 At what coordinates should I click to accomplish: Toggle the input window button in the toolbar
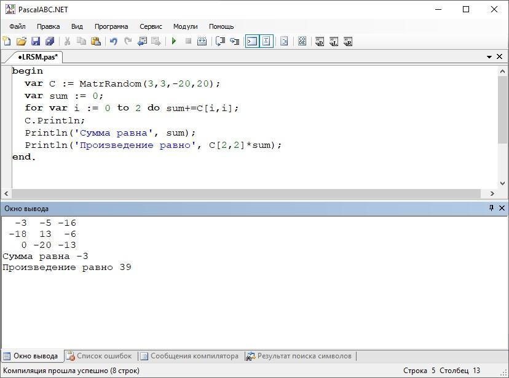click(x=266, y=42)
